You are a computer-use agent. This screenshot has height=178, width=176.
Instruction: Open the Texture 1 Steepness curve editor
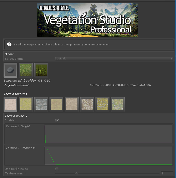click(x=108, y=156)
